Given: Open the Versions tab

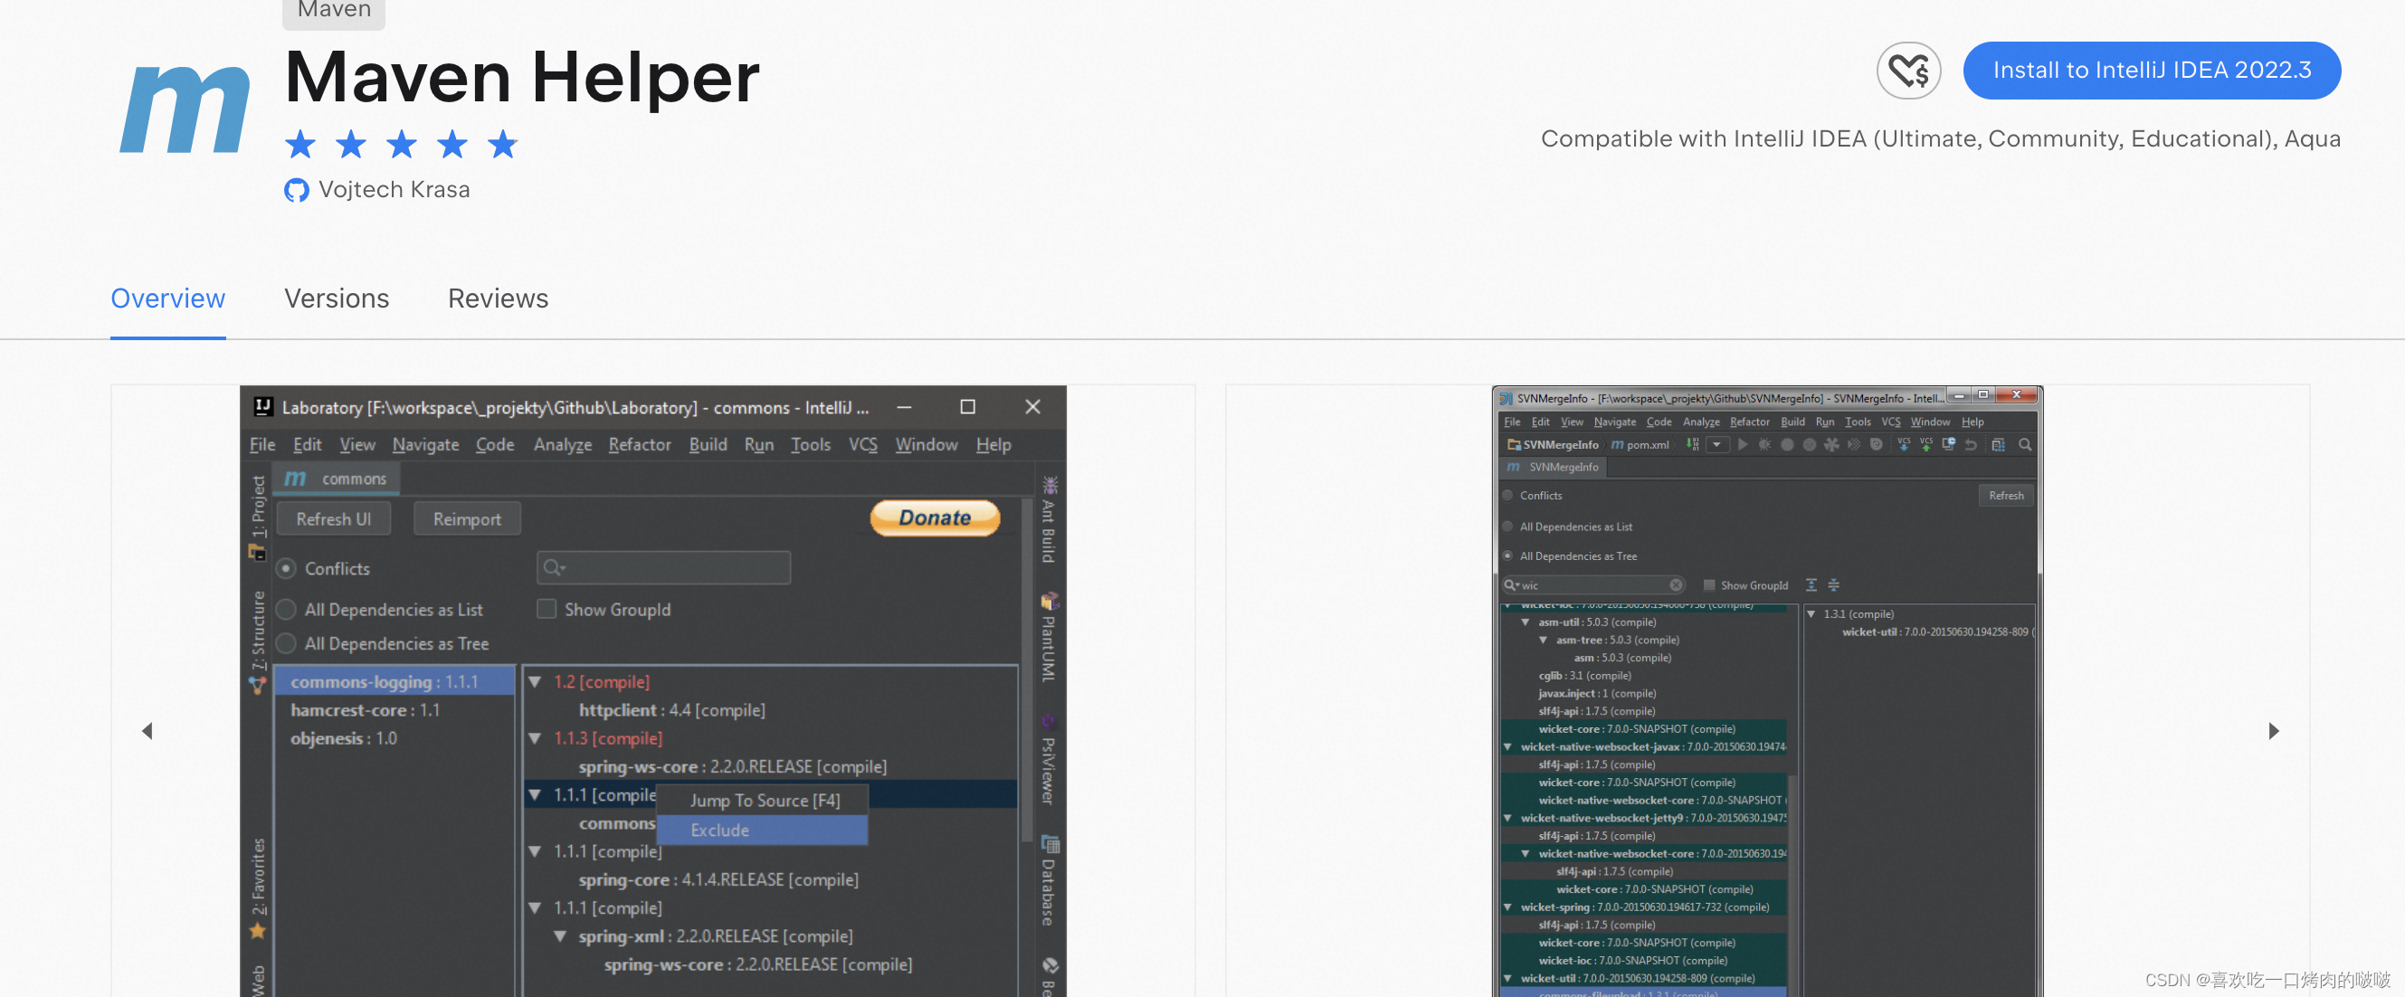Looking at the screenshot, I should pyautogui.click(x=336, y=299).
